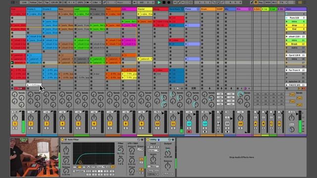Image resolution: width=317 pixels, height=178 pixels.
Task: Select the Klavier track header
Action: (x=145, y=9)
